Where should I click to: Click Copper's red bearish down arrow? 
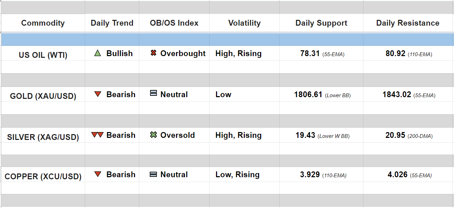[98, 174]
